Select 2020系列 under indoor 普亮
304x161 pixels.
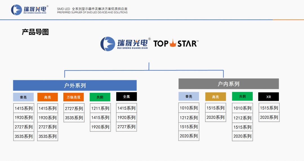pyautogui.click(x=189, y=136)
